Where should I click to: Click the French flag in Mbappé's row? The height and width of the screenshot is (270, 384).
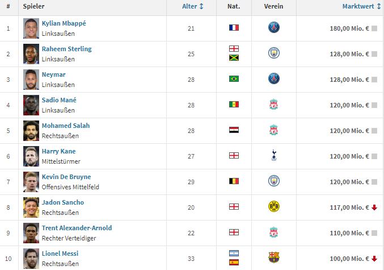234,28
